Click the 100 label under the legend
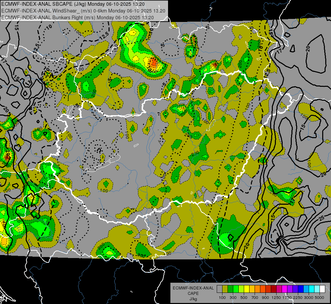Viewport: 331px width, 304px height. tap(222, 298)
